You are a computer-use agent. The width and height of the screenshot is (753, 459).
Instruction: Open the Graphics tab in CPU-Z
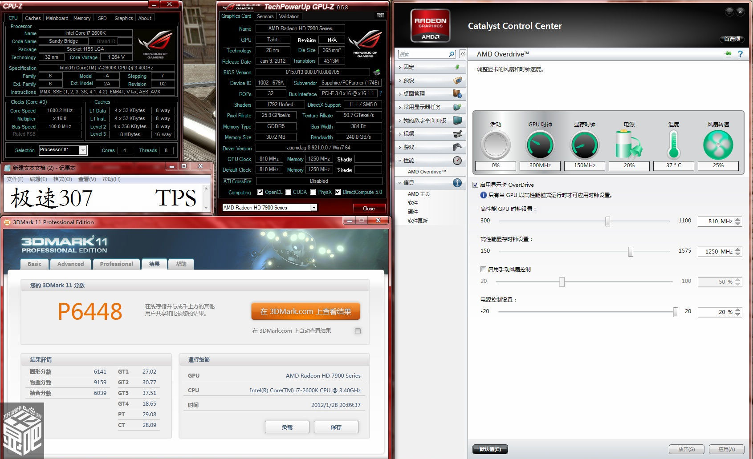123,18
